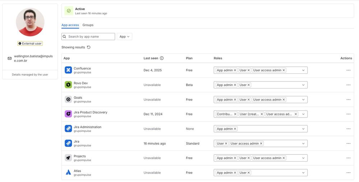The width and height of the screenshot is (359, 182).
Task: Expand Jira Administration roles dropdown
Action: coord(303,129)
